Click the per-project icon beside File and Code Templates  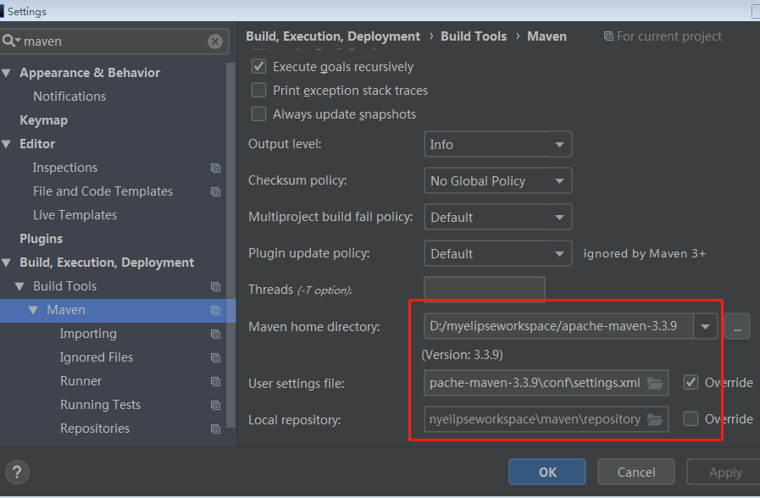(x=216, y=192)
